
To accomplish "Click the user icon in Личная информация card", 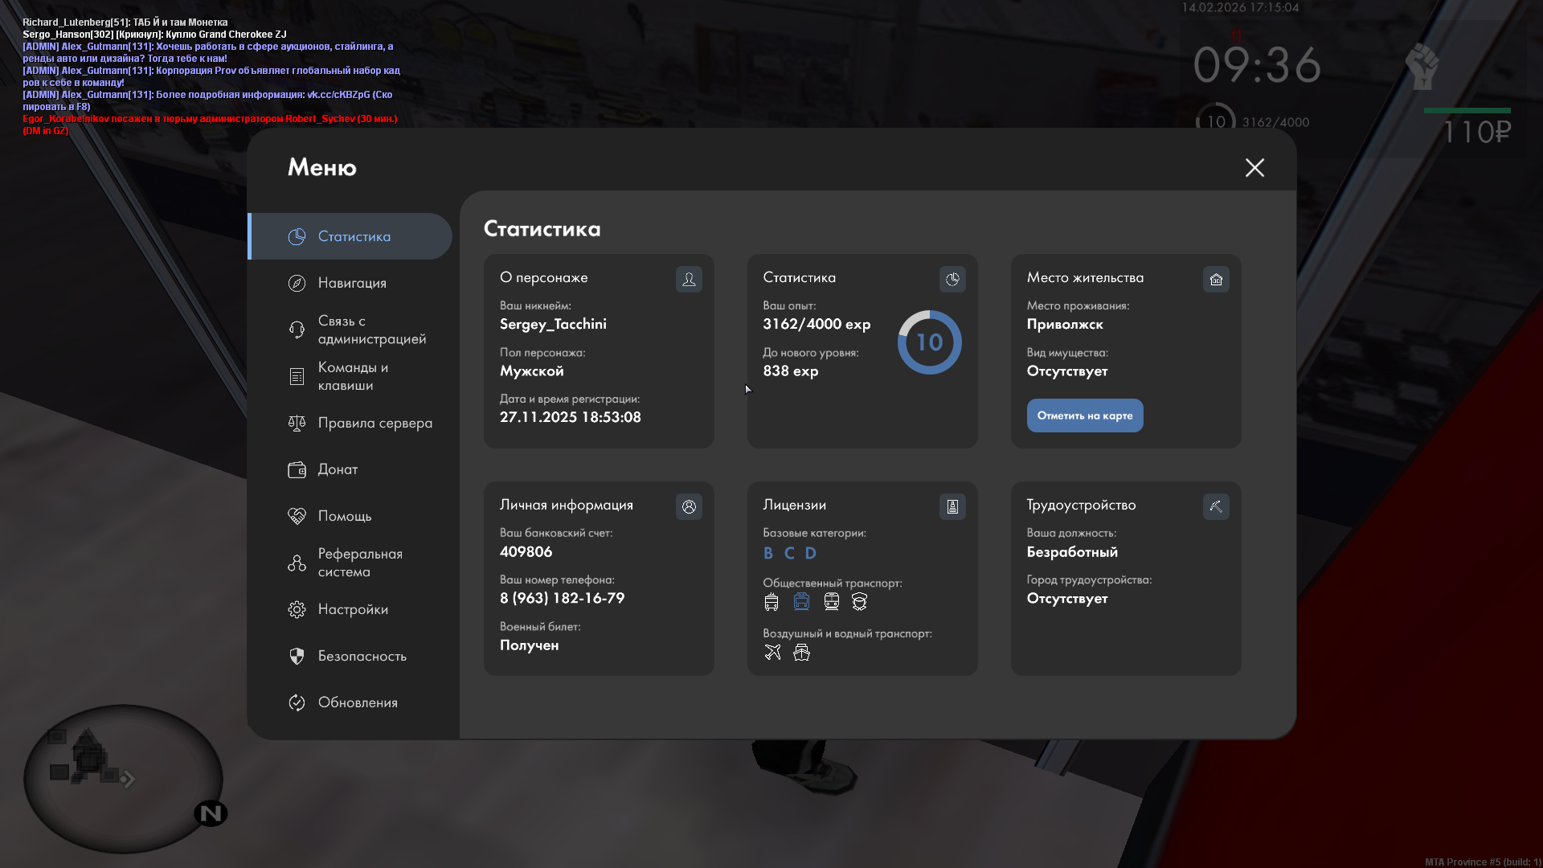I will pyautogui.click(x=689, y=506).
